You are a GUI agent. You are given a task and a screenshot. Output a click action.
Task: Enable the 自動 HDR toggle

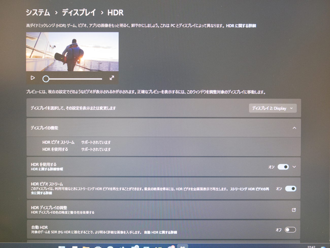point(290,230)
